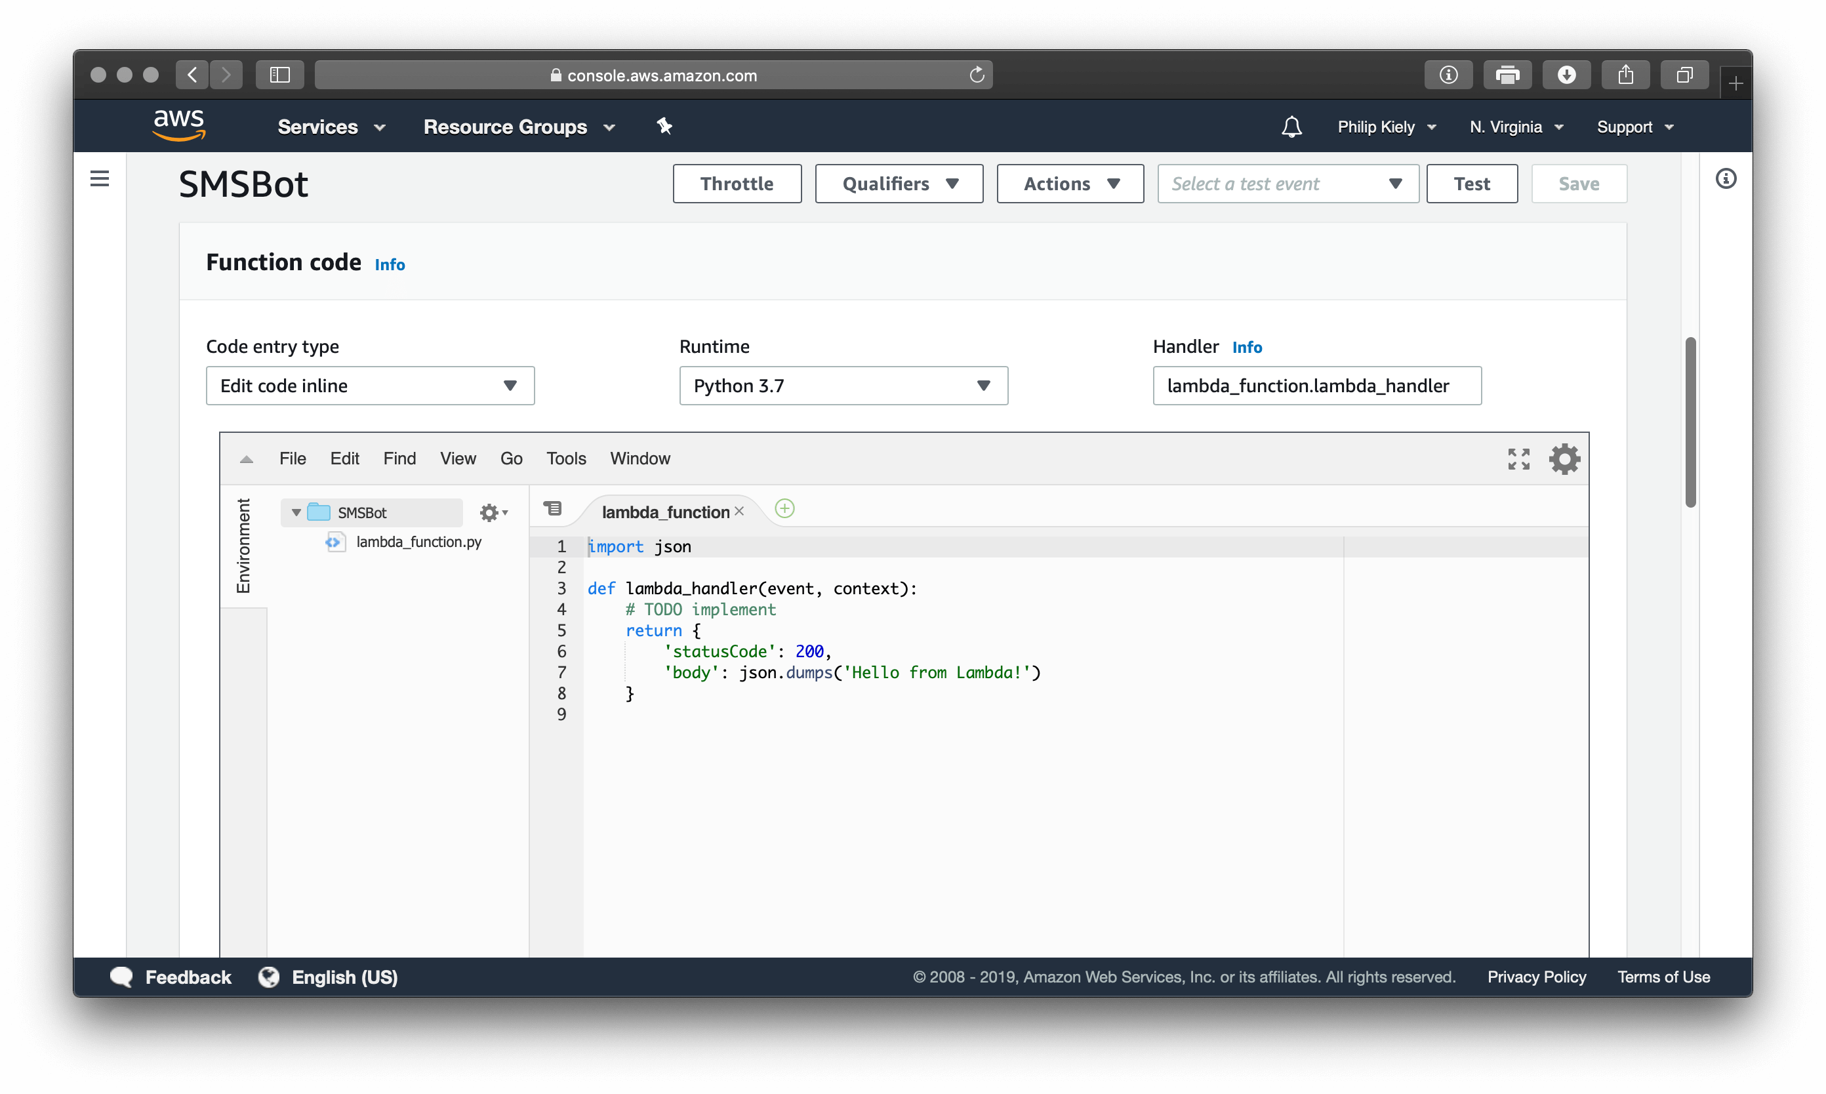Open Function code Info link
The height and width of the screenshot is (1094, 1826).
[x=389, y=264]
